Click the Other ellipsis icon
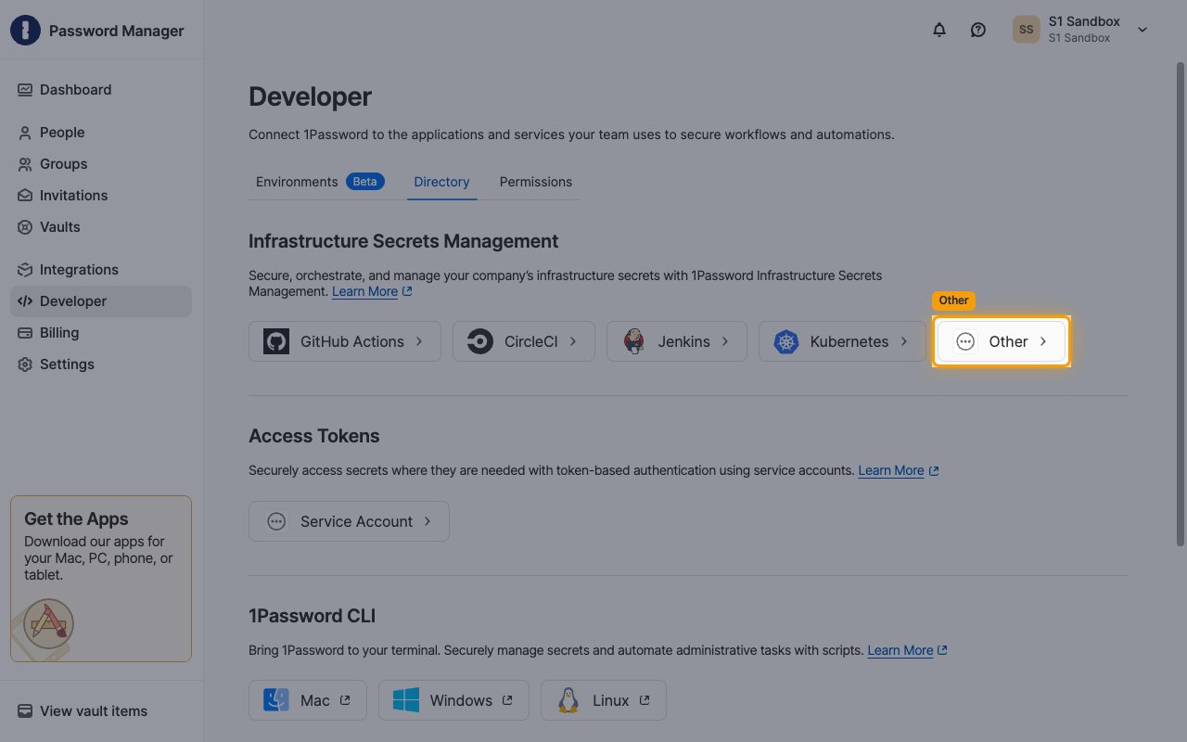 (965, 341)
